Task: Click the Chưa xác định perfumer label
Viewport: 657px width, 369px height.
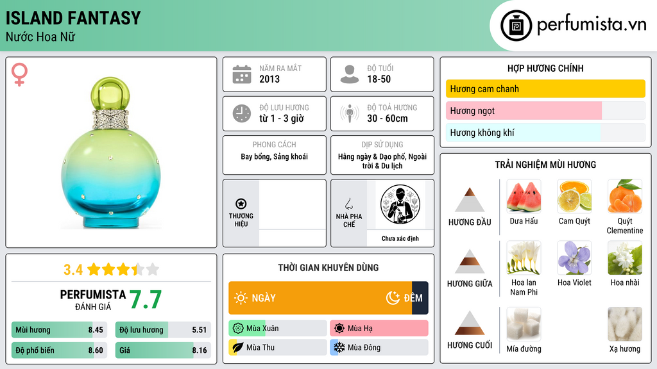Action: pos(400,238)
